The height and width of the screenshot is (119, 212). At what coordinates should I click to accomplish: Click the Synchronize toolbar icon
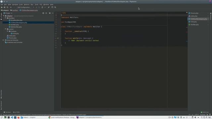[7, 7]
